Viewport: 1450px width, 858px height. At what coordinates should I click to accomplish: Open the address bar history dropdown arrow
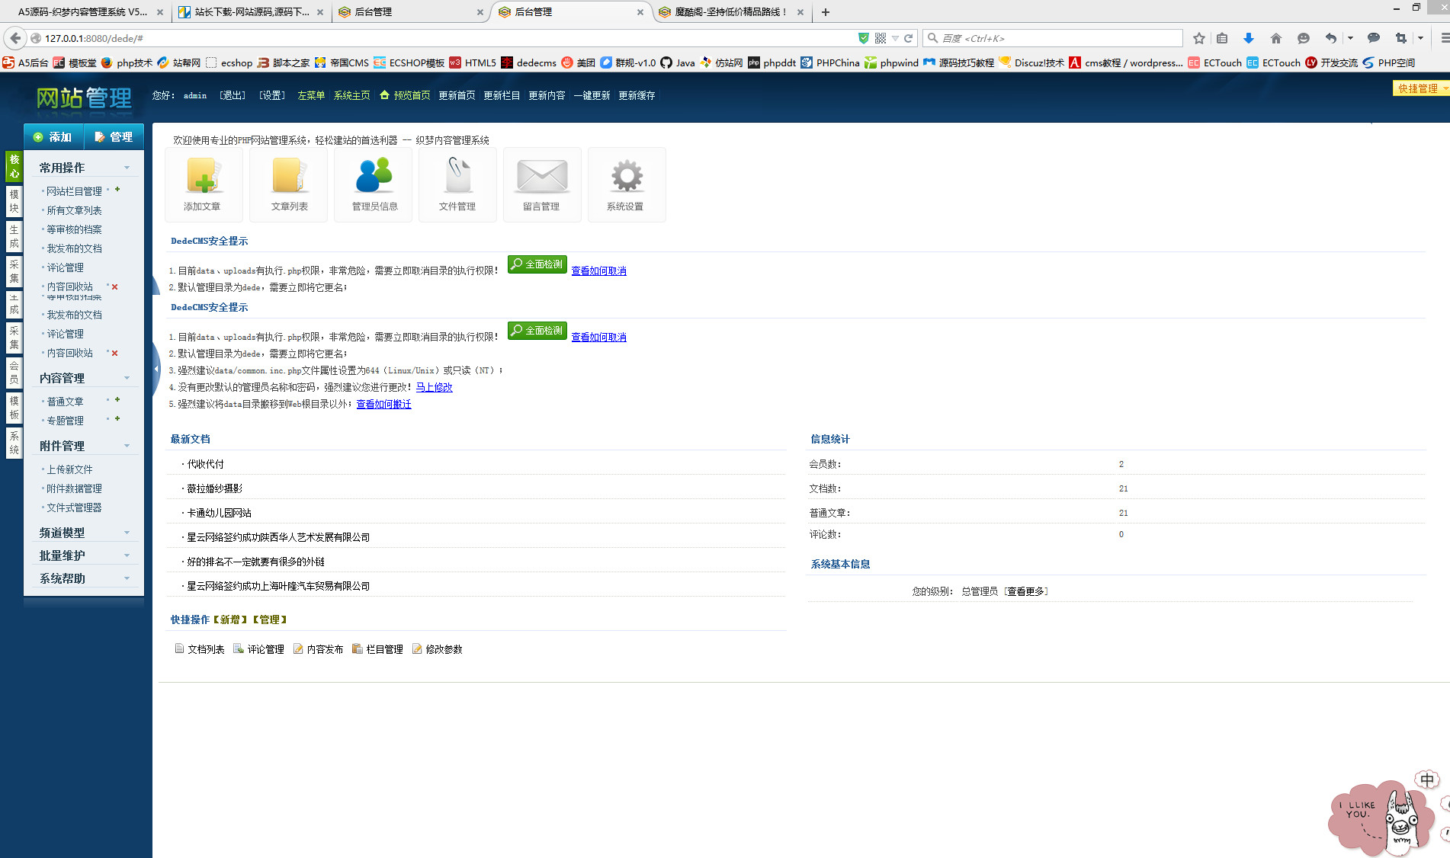click(895, 38)
